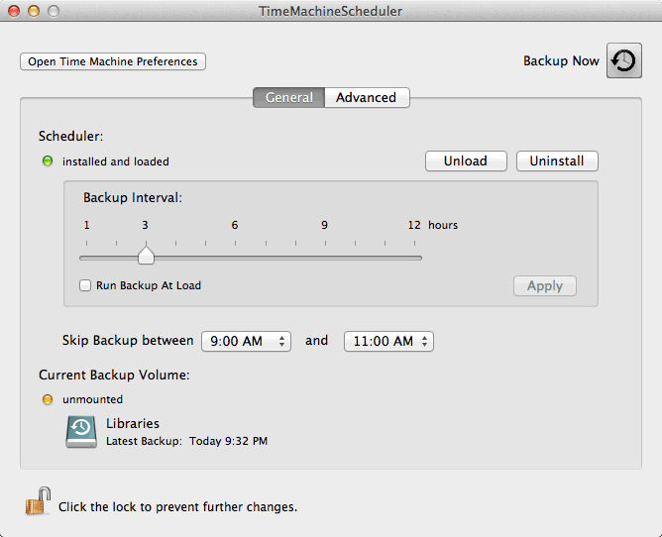This screenshot has width=662, height=537.
Task: Click the Libraries Time Machine disk icon
Action: coord(81,431)
